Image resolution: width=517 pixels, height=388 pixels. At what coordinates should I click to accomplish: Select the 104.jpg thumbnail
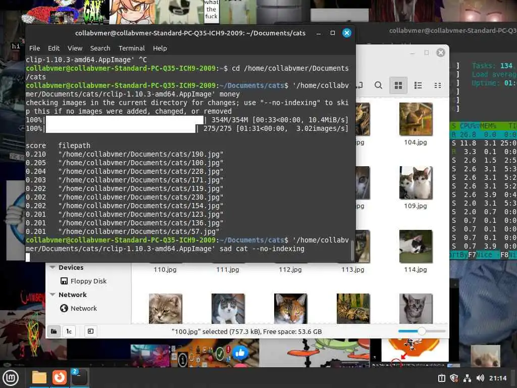tap(416, 119)
